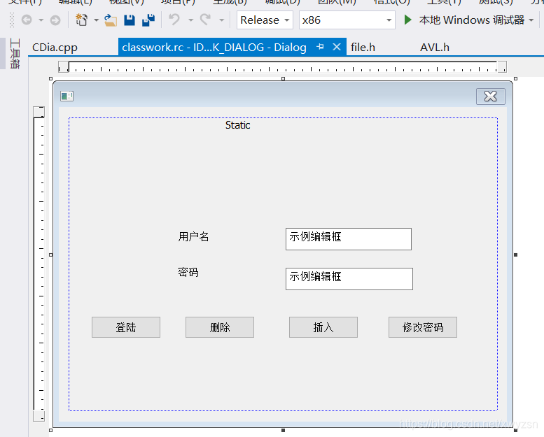Start the 本地 Windows 调试器 debugger
The height and width of the screenshot is (437, 544).
click(x=464, y=20)
